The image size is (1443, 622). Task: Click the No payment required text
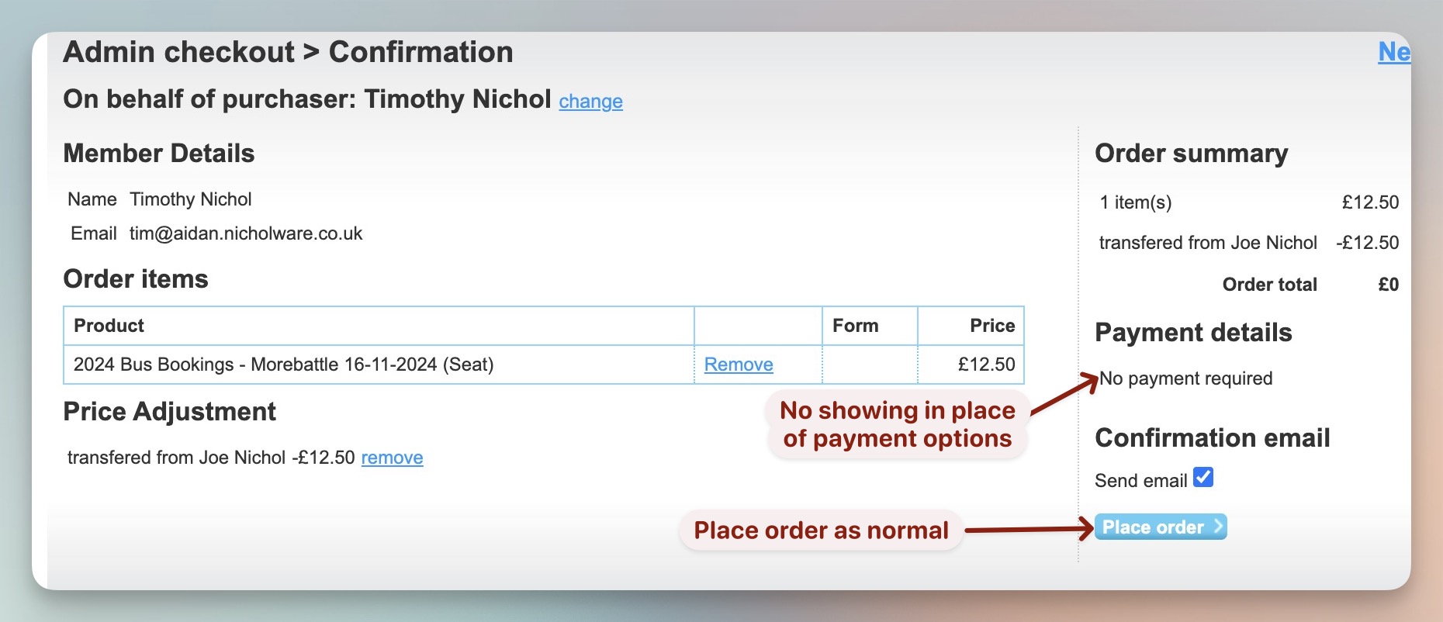point(1185,378)
